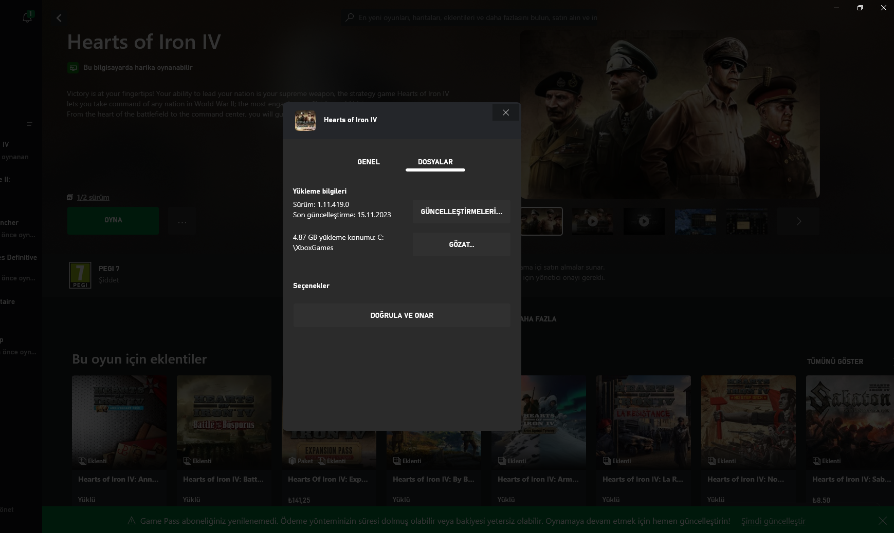Click the Son güncelleştirme: 15.11.2023 text
The width and height of the screenshot is (894, 533).
coord(342,215)
